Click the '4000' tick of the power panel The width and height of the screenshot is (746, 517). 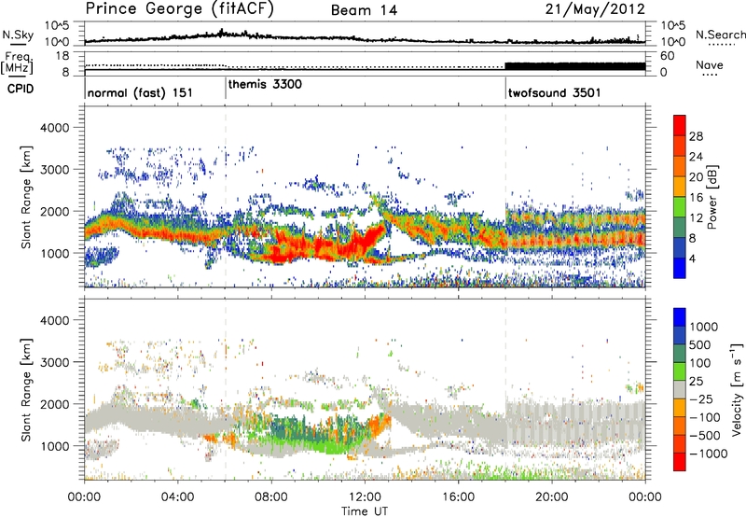coord(54,128)
